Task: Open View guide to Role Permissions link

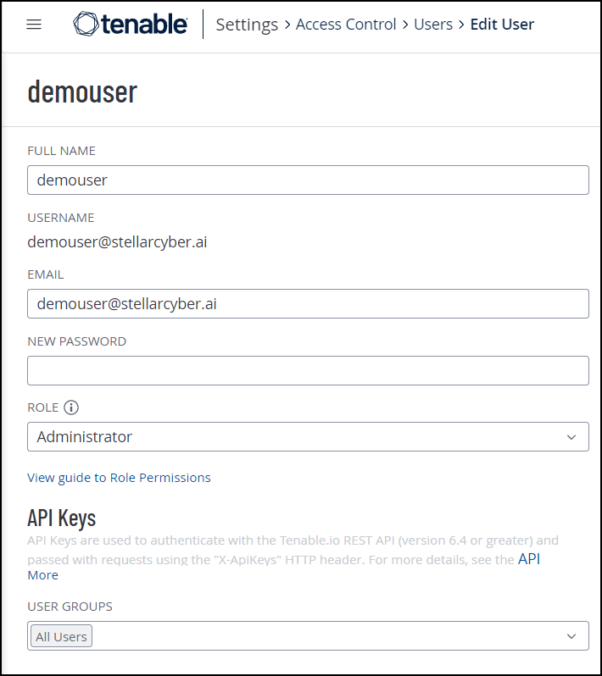Action: [x=119, y=478]
